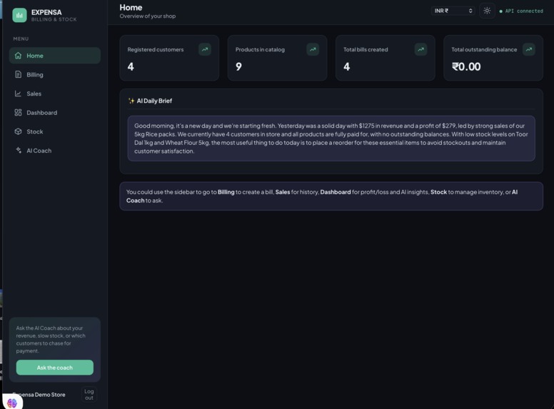Click trend icon on Products in catalog card
This screenshot has width=554, height=409.
pyautogui.click(x=313, y=49)
